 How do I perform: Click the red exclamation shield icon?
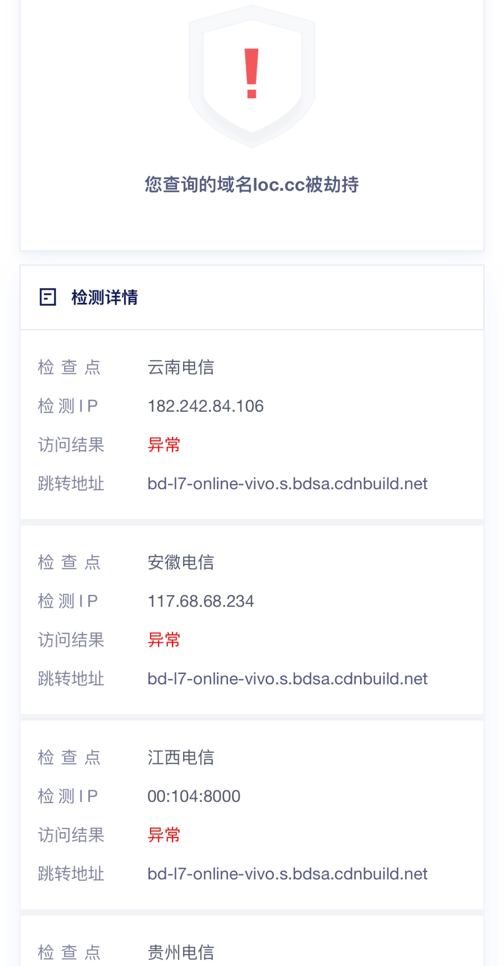point(252,75)
